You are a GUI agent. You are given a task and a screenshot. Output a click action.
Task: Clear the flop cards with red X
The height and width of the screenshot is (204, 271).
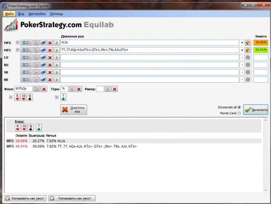(x=44, y=89)
